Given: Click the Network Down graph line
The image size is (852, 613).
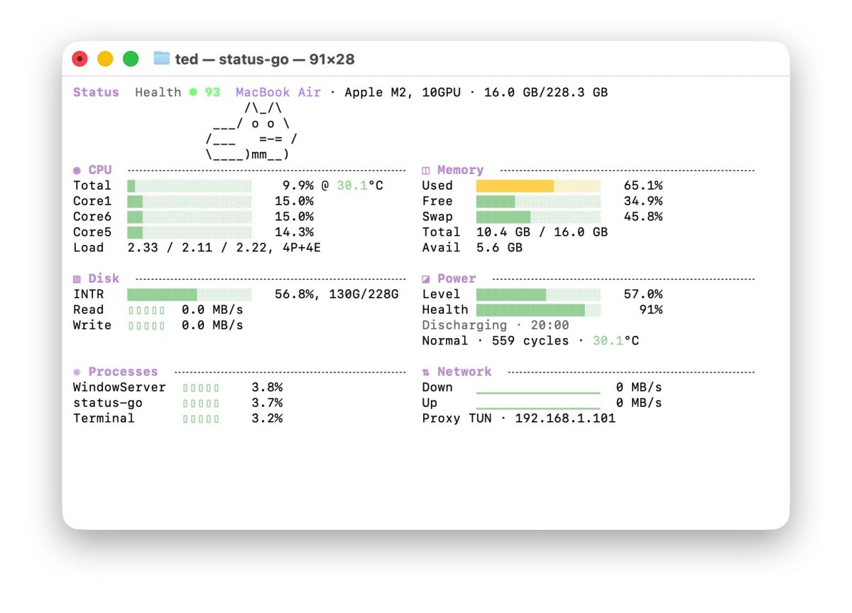Looking at the screenshot, I should (538, 393).
